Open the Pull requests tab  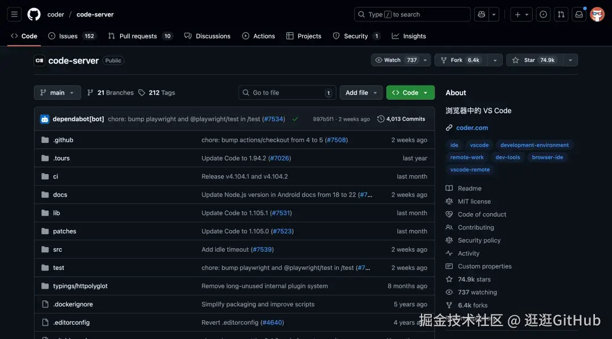[x=140, y=36]
